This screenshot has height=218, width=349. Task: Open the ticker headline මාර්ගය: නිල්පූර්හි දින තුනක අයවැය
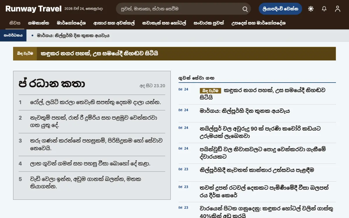point(73,36)
